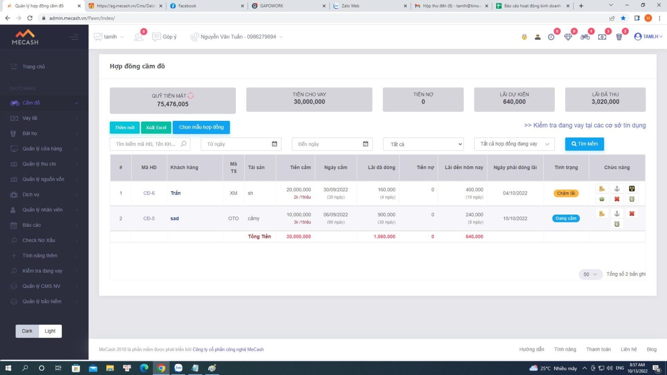Expand the 'Tất cả hợp đồng đang vay' dropdown
This screenshot has width=667, height=375.
514,144
